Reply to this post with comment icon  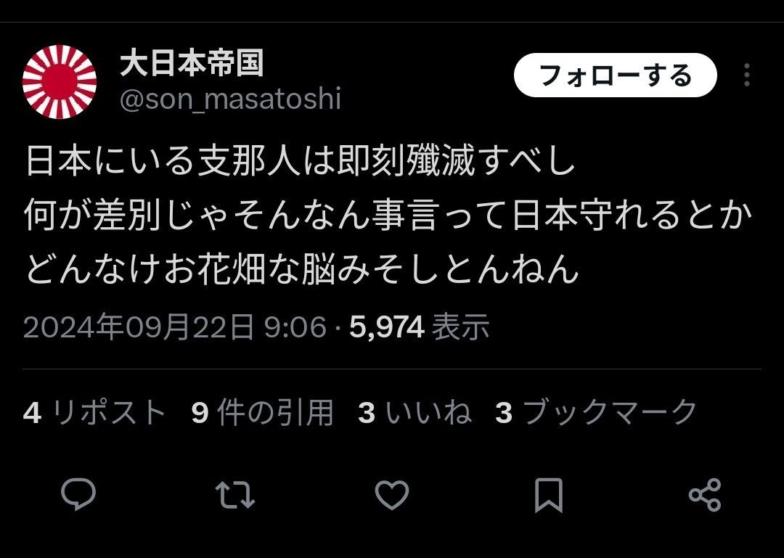click(78, 494)
